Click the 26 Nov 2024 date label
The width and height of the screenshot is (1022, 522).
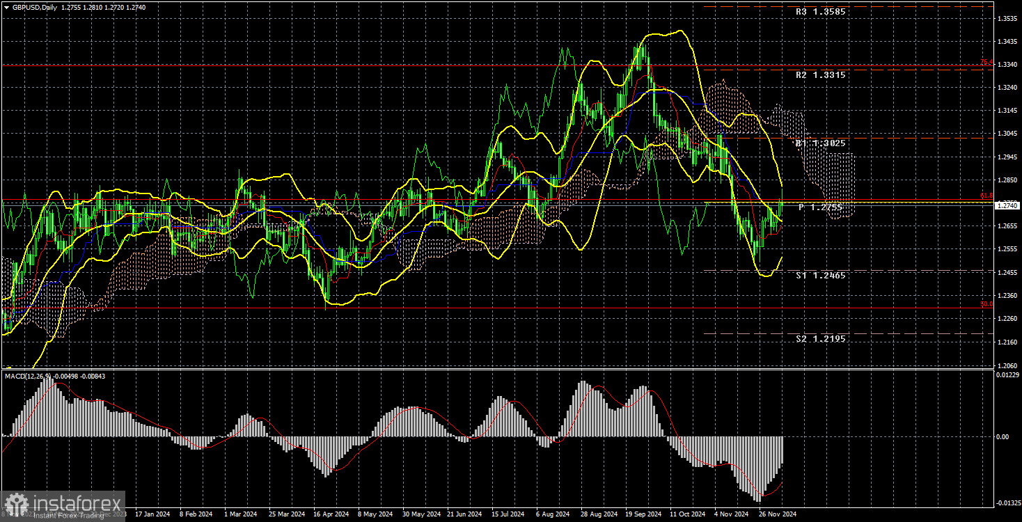pos(778,514)
